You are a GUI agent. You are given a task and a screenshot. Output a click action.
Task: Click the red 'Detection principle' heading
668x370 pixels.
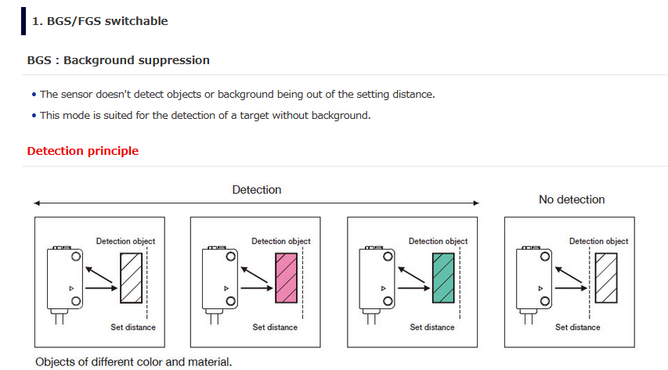click(83, 151)
